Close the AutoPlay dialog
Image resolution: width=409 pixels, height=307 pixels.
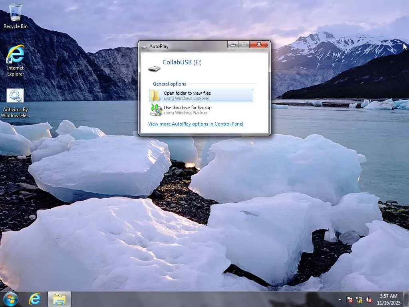(x=259, y=45)
